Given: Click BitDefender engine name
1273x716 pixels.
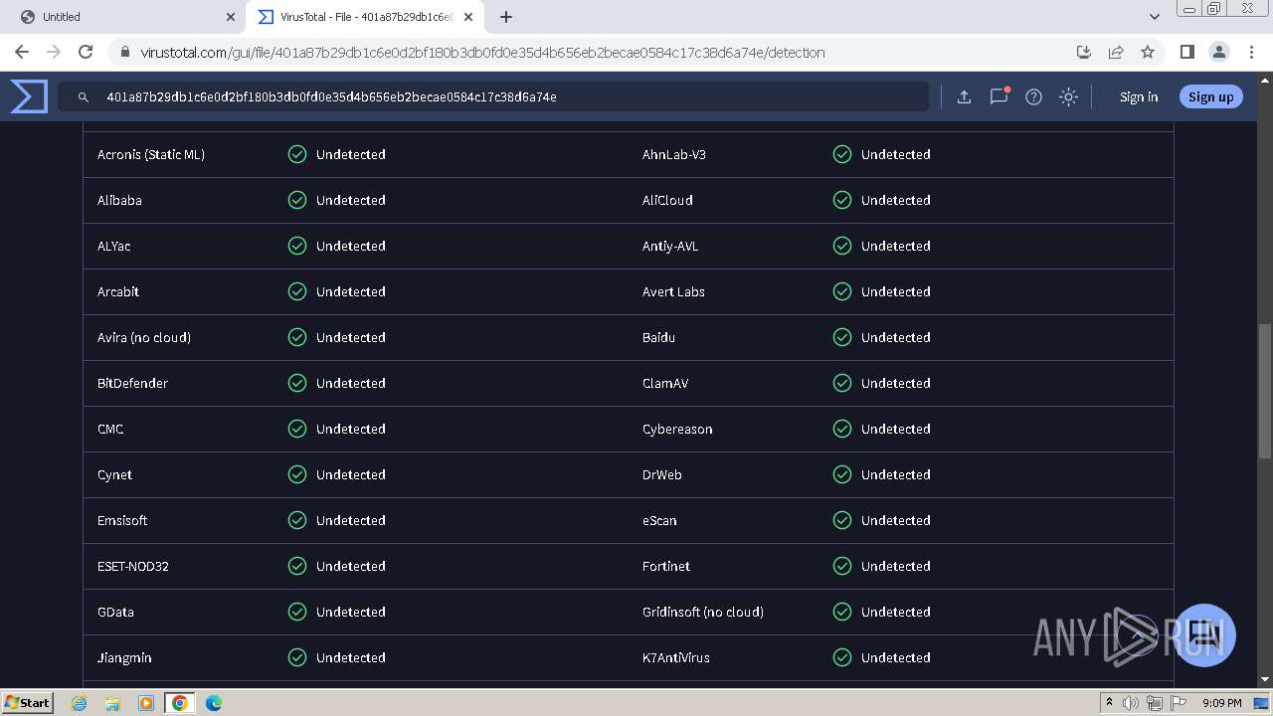Looking at the screenshot, I should tap(132, 383).
